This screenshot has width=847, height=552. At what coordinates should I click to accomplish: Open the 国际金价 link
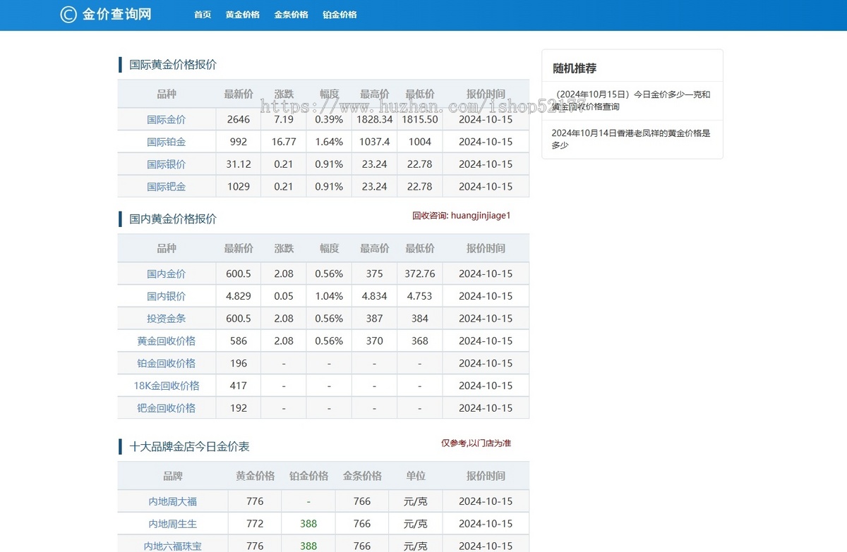pos(167,120)
